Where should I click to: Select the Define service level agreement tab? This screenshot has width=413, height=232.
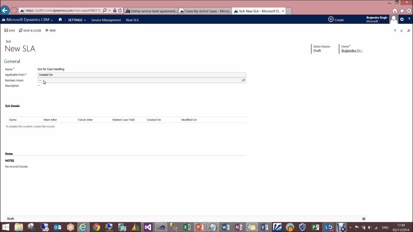coord(152,11)
